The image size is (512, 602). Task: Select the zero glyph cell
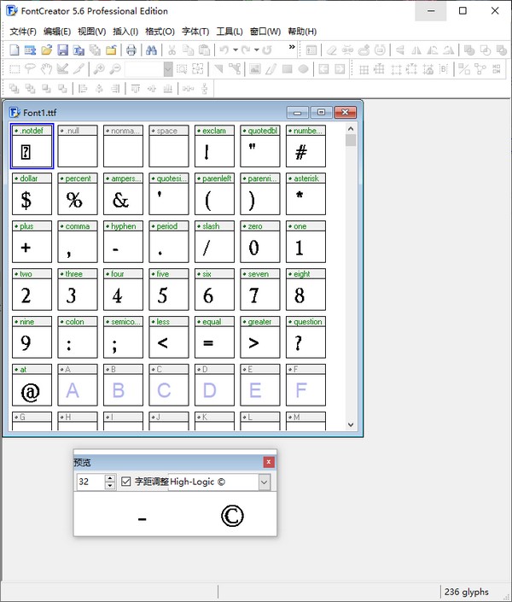260,242
